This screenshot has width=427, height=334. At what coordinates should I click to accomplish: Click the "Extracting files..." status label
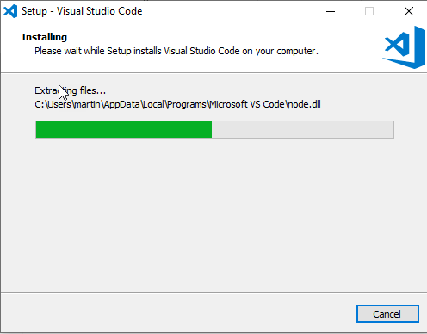[x=71, y=90]
